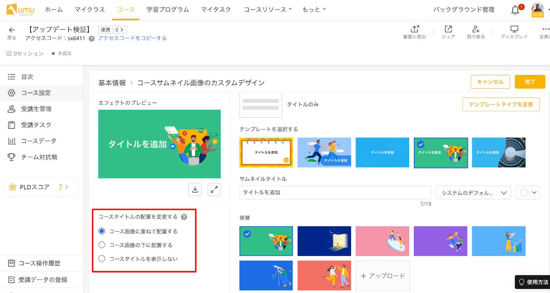
Task: Select コースタイトルを表示しない radio option
Action: point(102,259)
